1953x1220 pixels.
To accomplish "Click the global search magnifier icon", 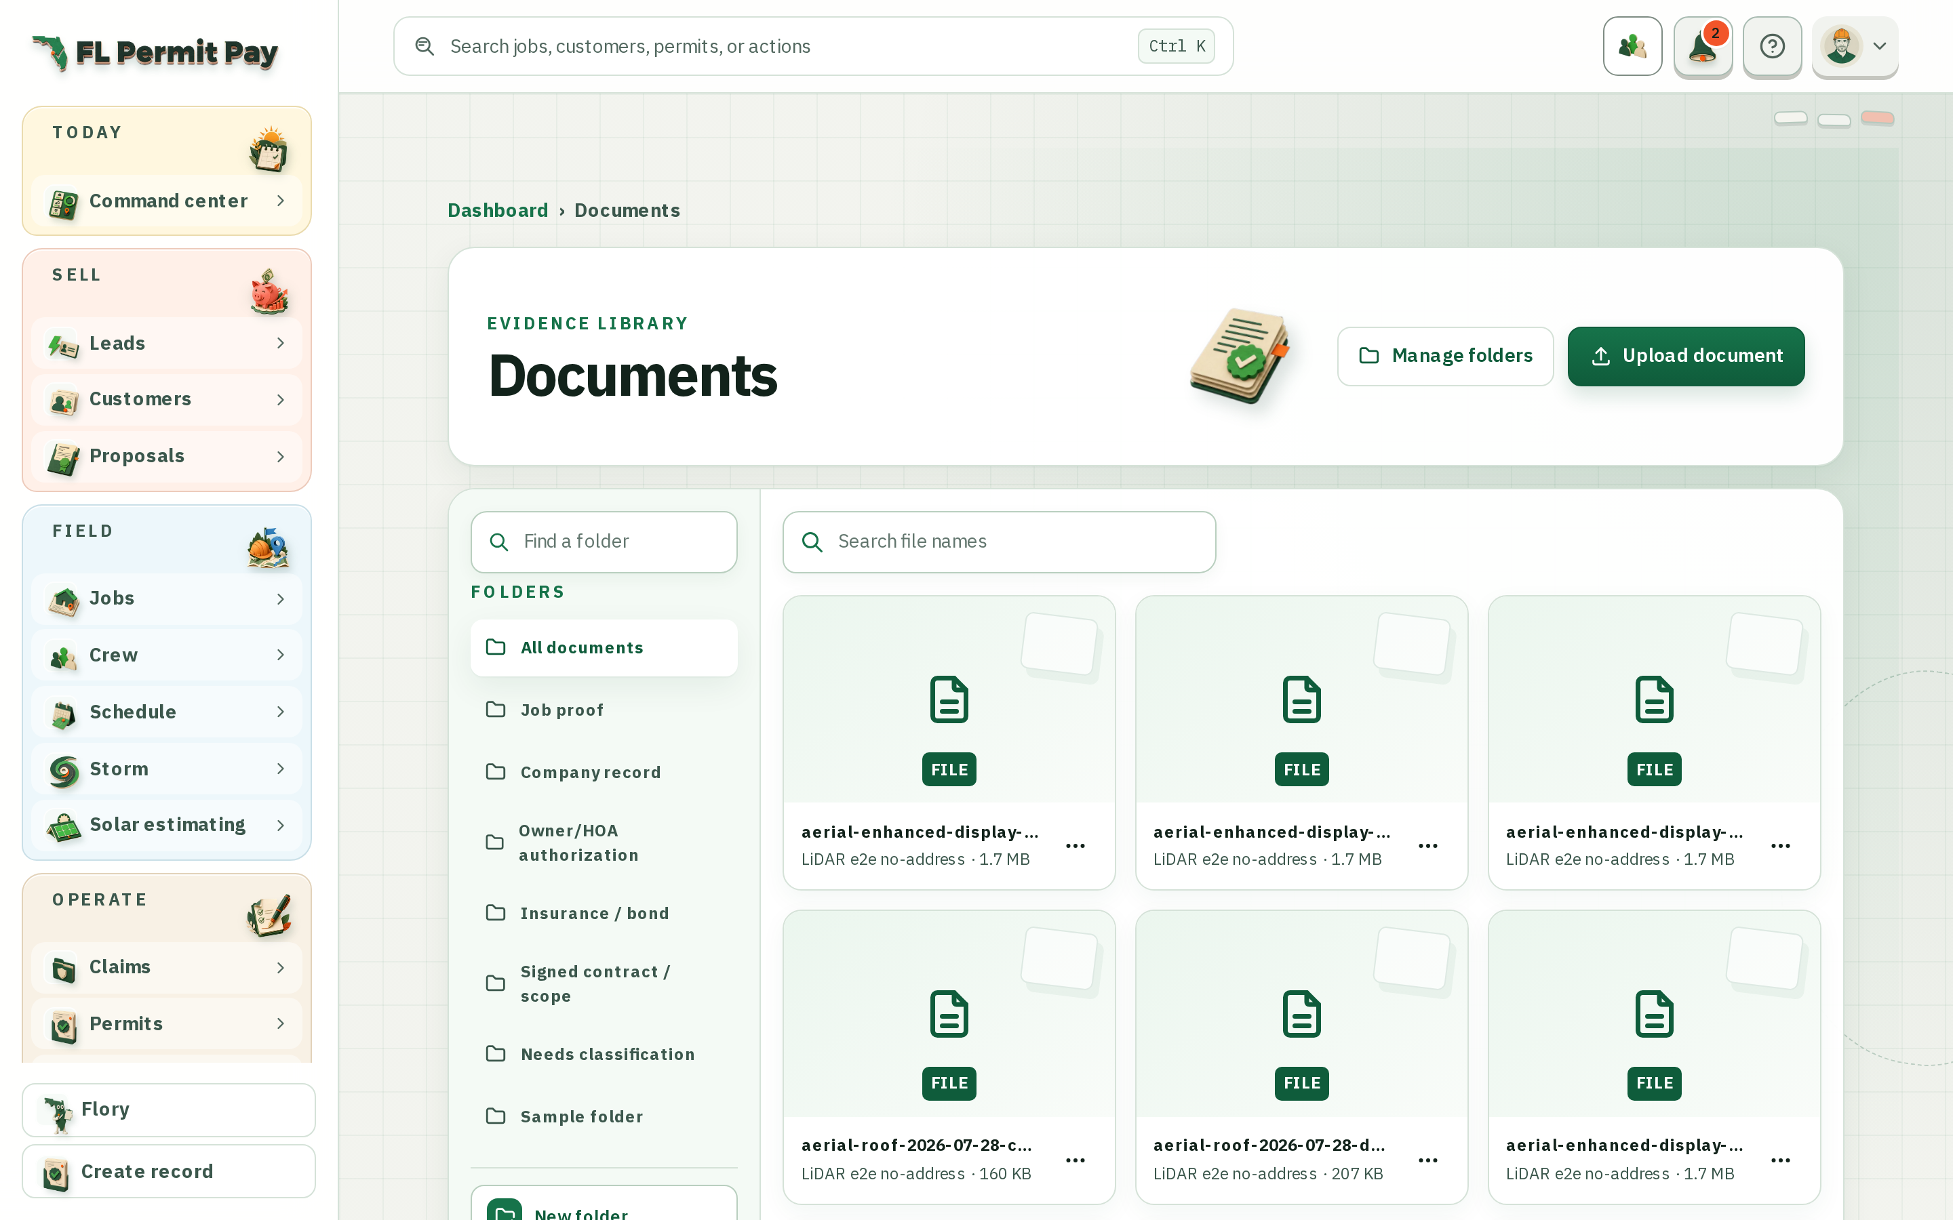I will click(425, 46).
